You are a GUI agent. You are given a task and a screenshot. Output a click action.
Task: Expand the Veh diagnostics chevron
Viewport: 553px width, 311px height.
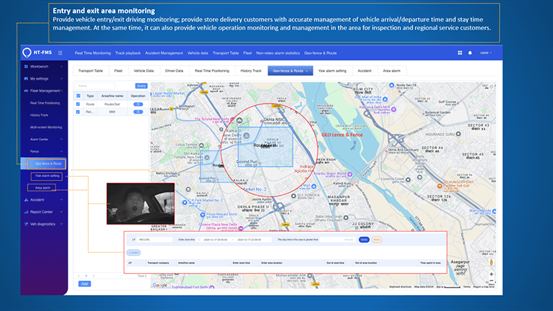coord(62,224)
